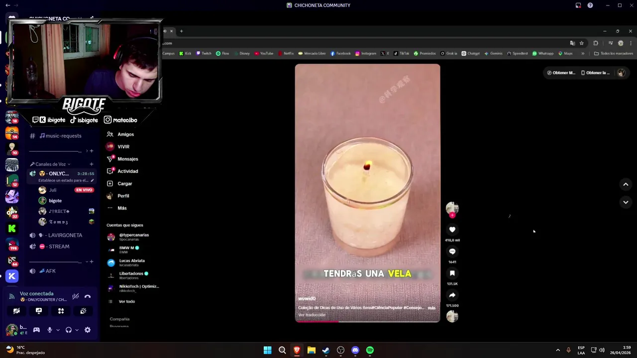Image resolution: width=637 pixels, height=358 pixels.
Task: Open the Todos los marcadores folder
Action: 614,53
